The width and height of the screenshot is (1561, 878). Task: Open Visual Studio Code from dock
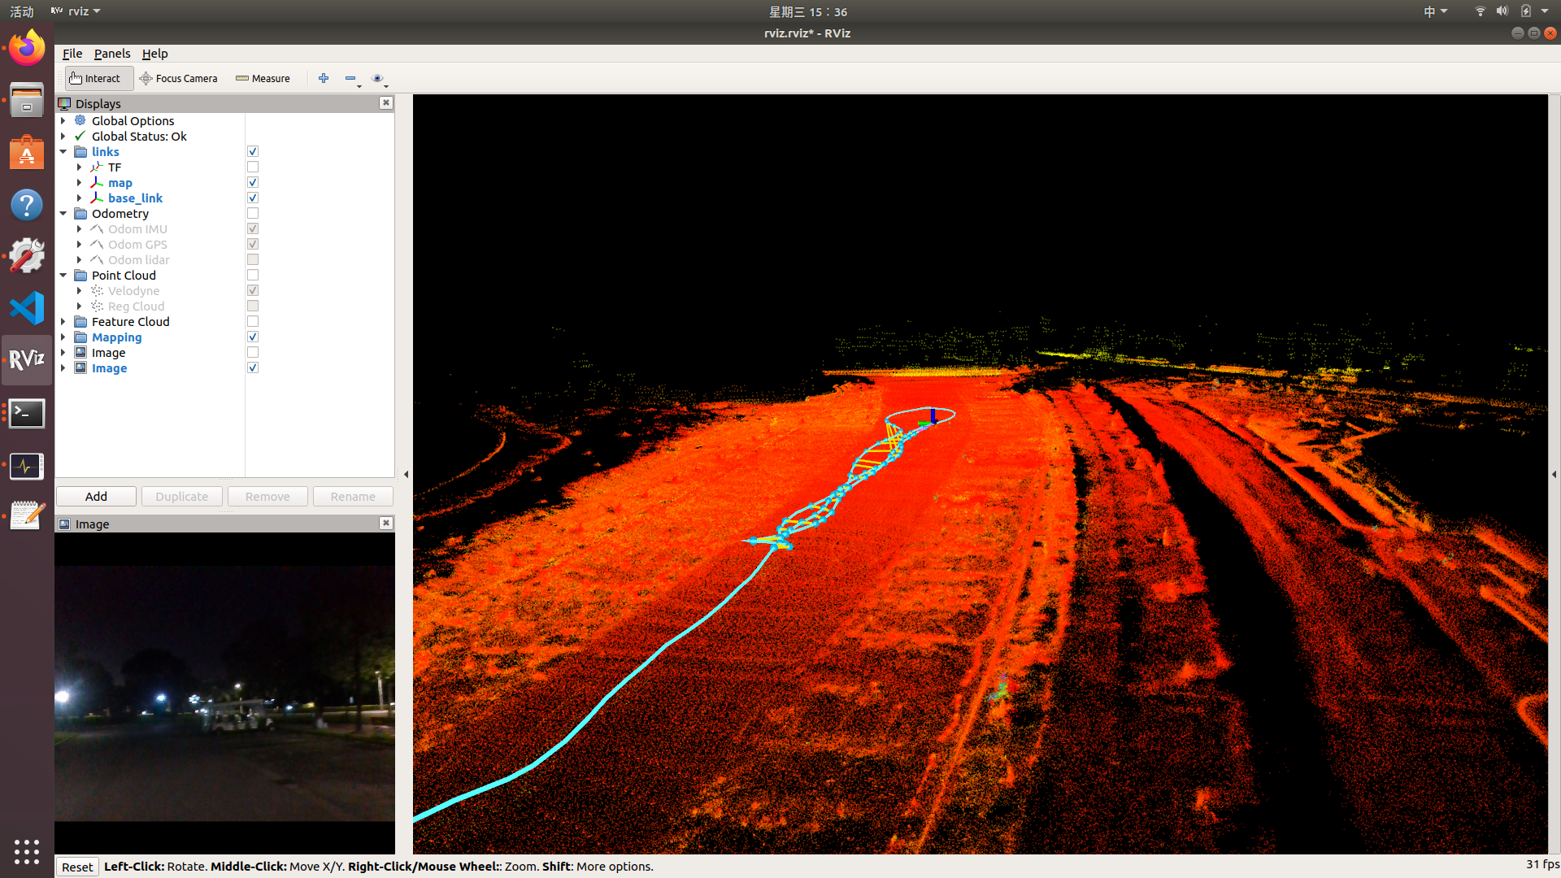(x=27, y=309)
